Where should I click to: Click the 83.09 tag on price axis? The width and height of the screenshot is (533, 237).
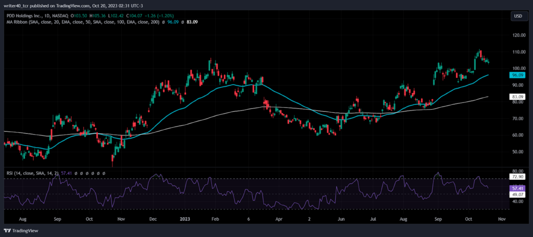coord(518,97)
